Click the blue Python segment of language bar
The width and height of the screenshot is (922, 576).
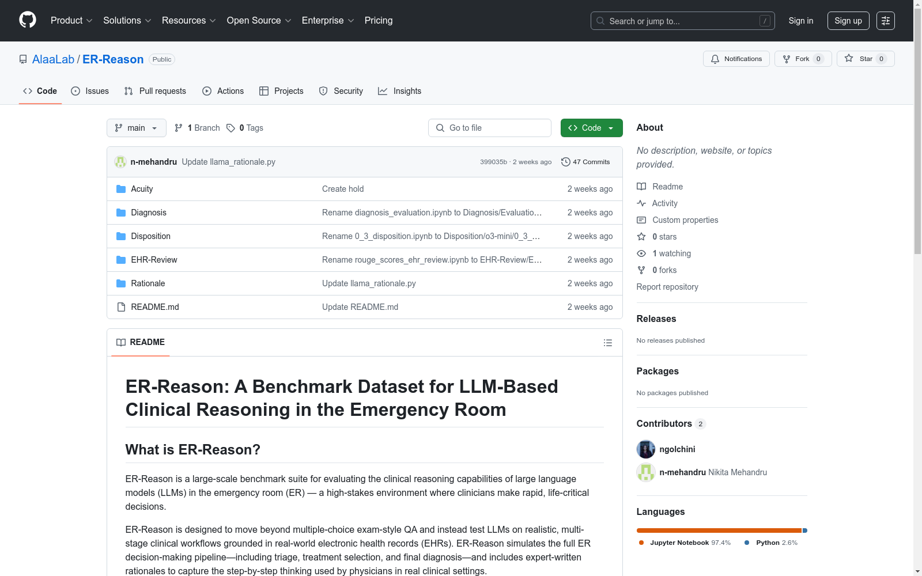[805, 530]
